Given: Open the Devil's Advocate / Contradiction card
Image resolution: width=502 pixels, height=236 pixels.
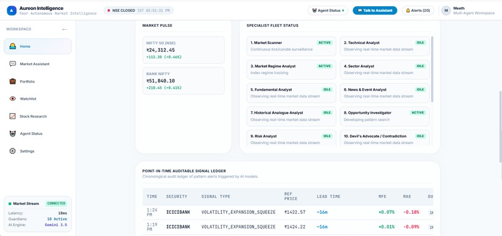Looking at the screenshot, I should click(384, 138).
